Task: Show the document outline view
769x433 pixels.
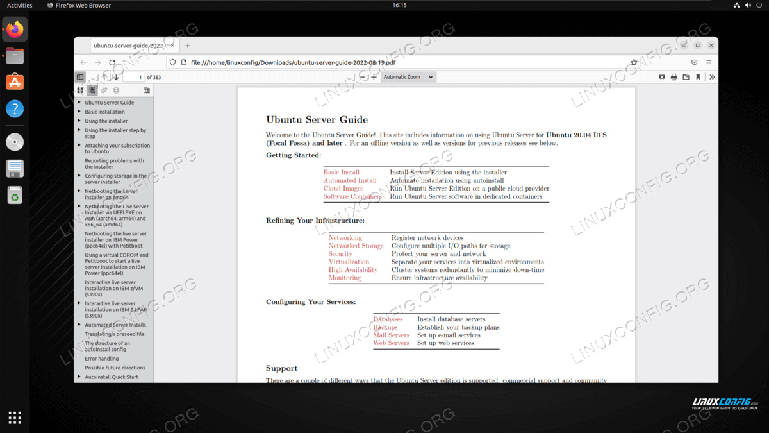Action: 92,90
